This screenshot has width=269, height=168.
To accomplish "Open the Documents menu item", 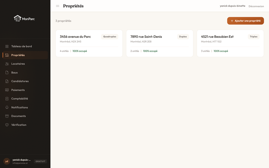I will click(x=18, y=116).
